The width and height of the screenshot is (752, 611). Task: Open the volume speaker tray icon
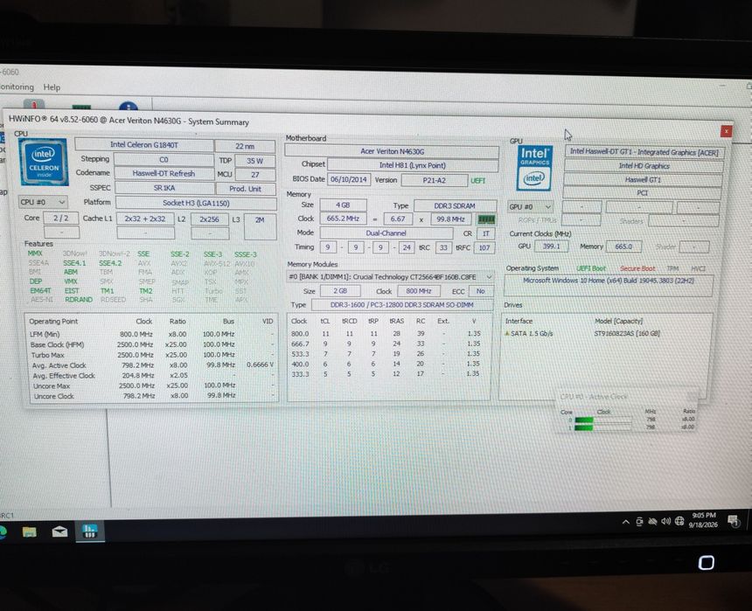click(665, 521)
